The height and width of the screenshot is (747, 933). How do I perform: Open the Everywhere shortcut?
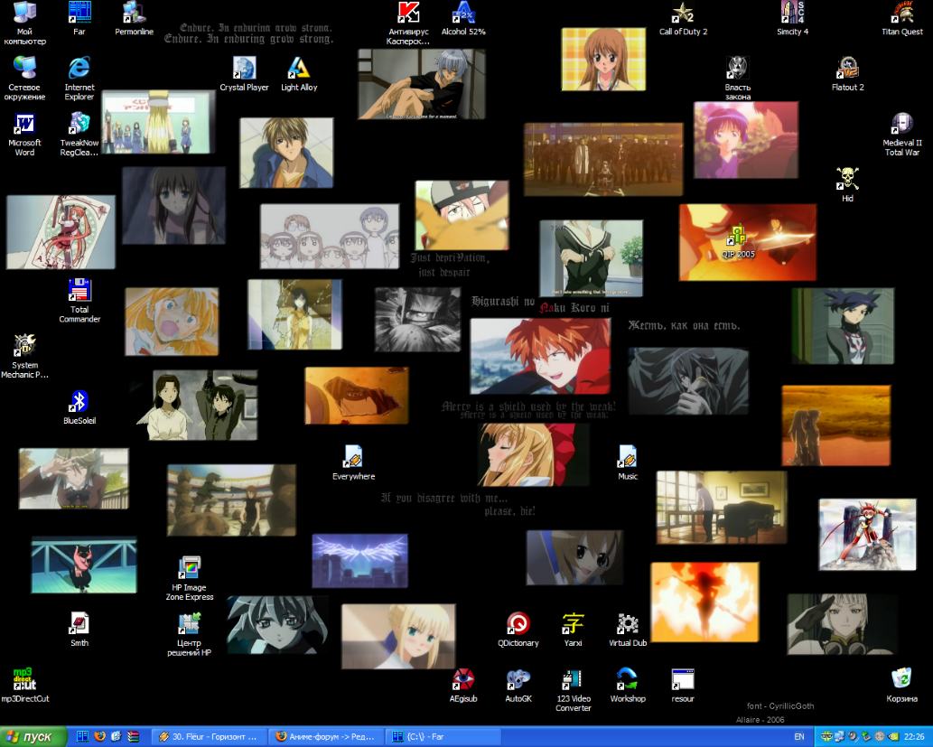(x=353, y=463)
